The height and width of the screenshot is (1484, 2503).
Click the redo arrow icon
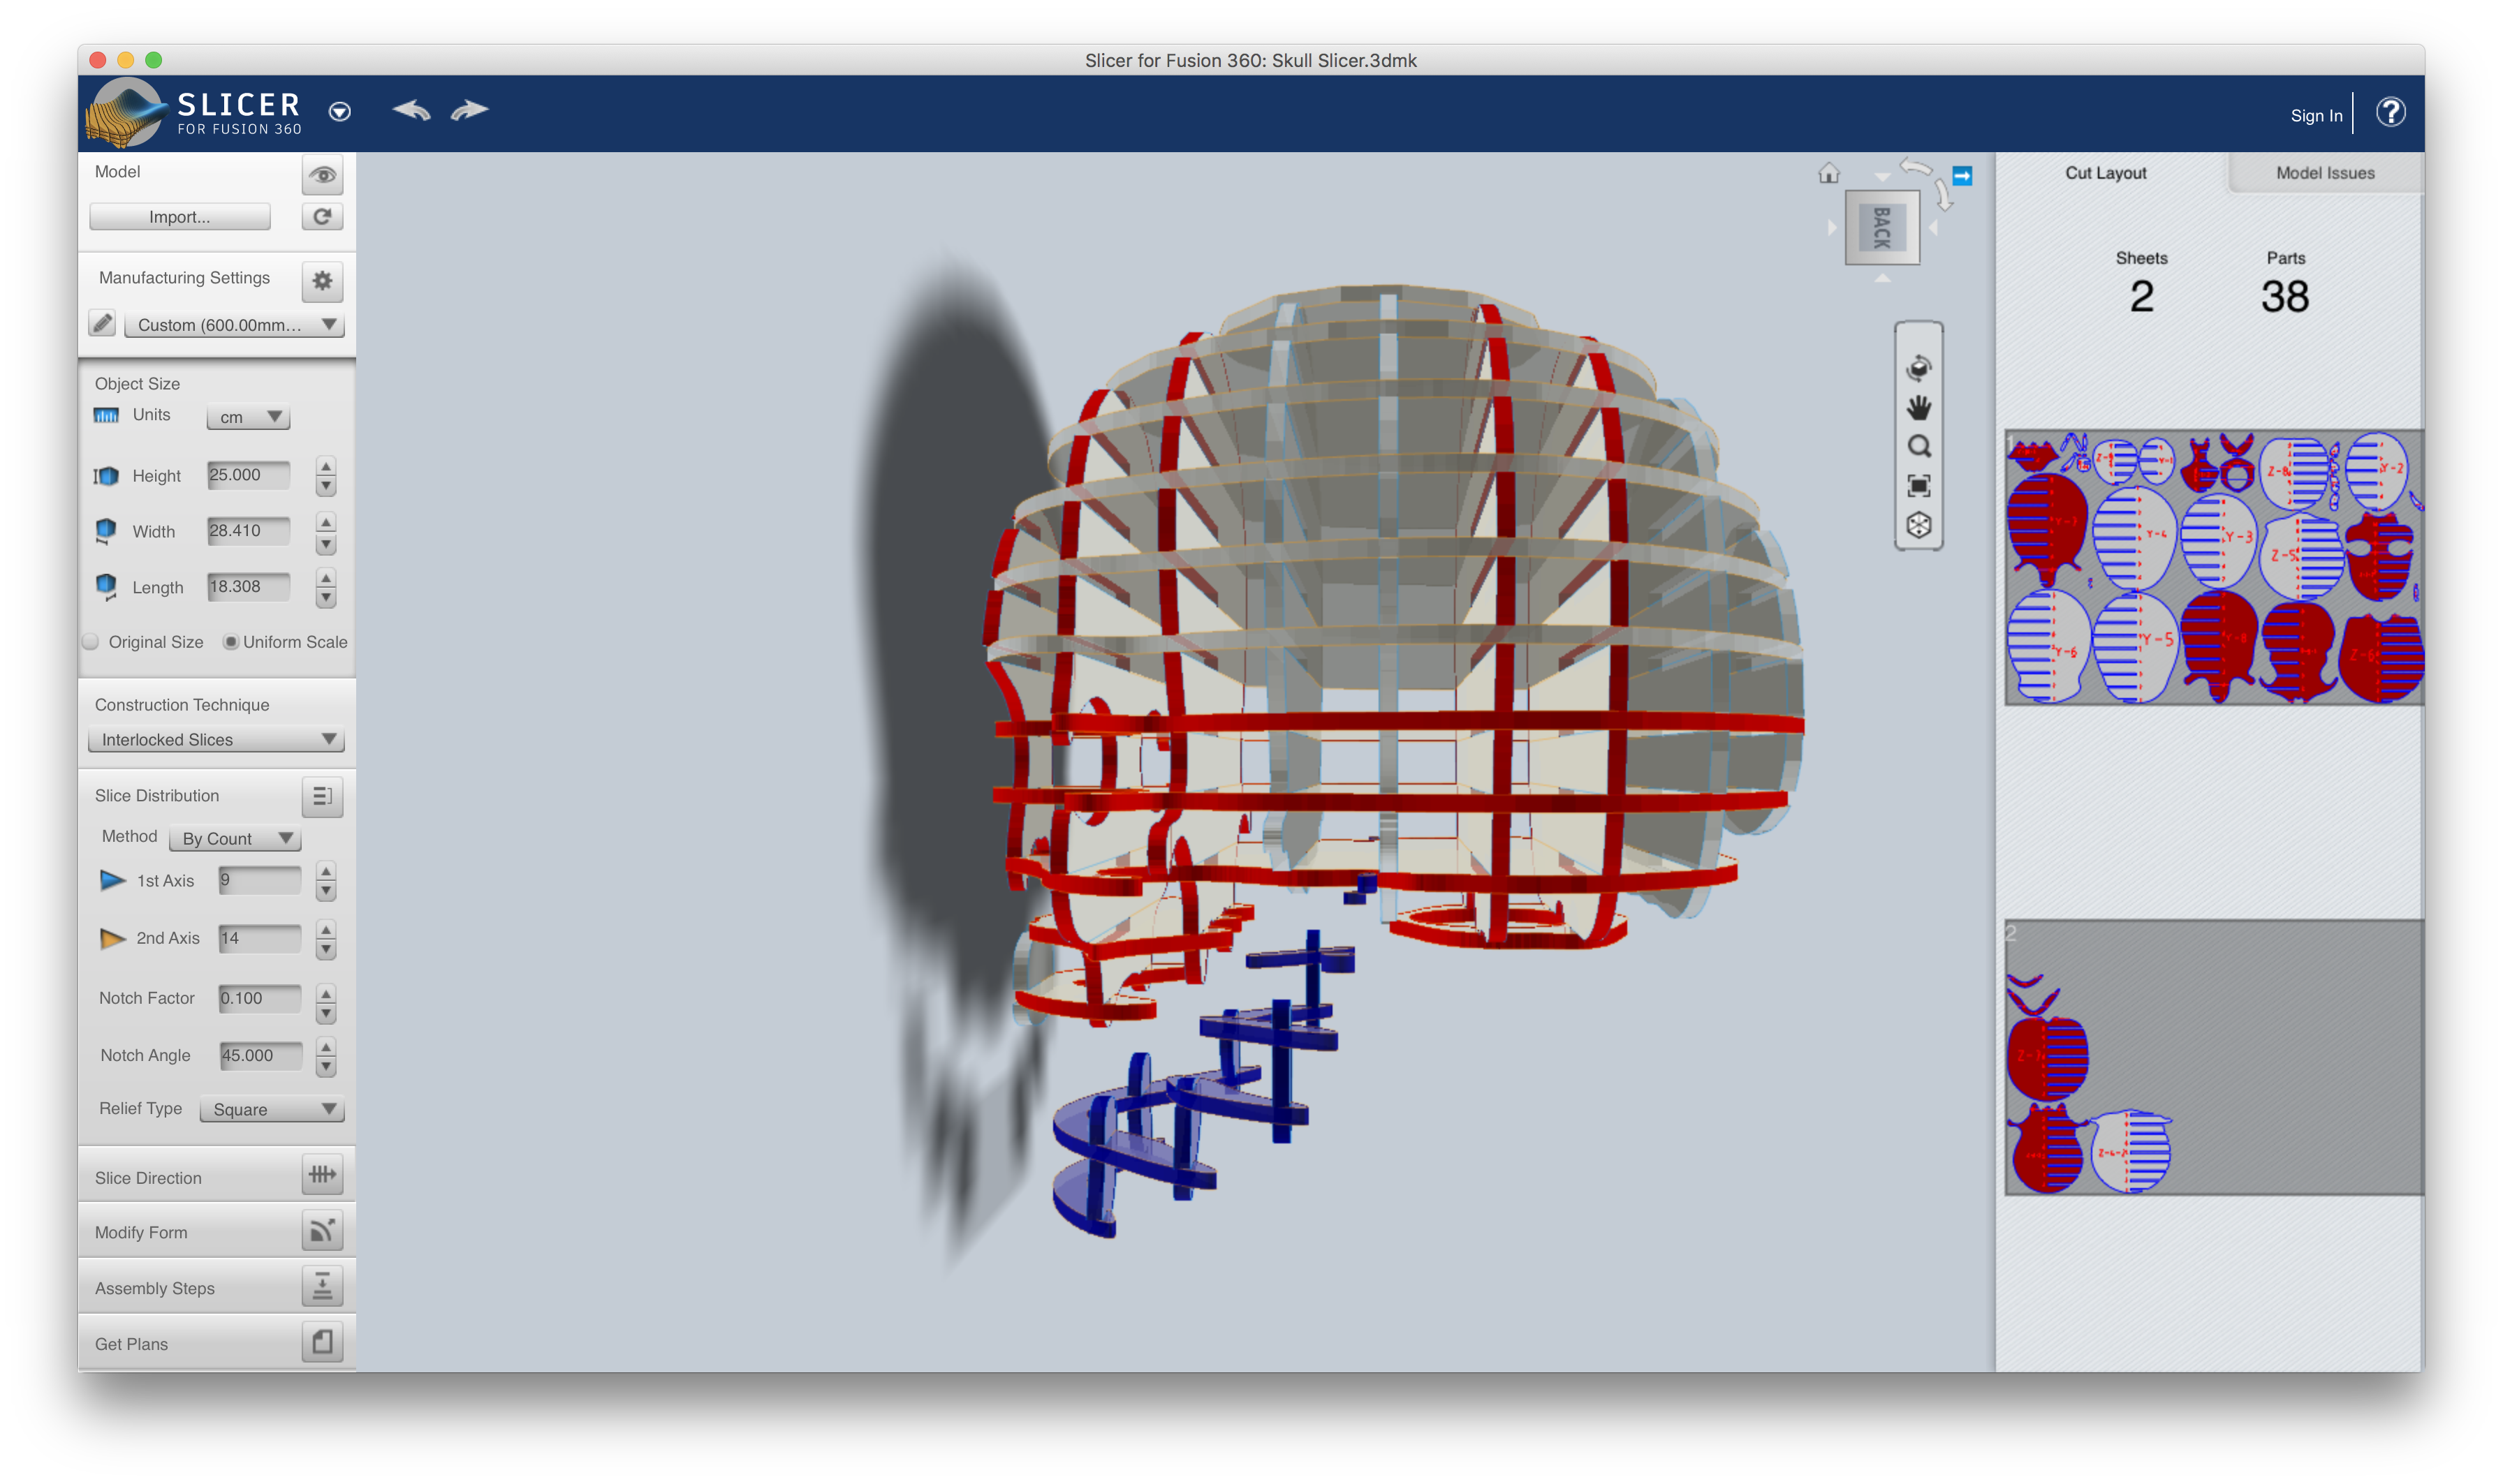tap(469, 111)
